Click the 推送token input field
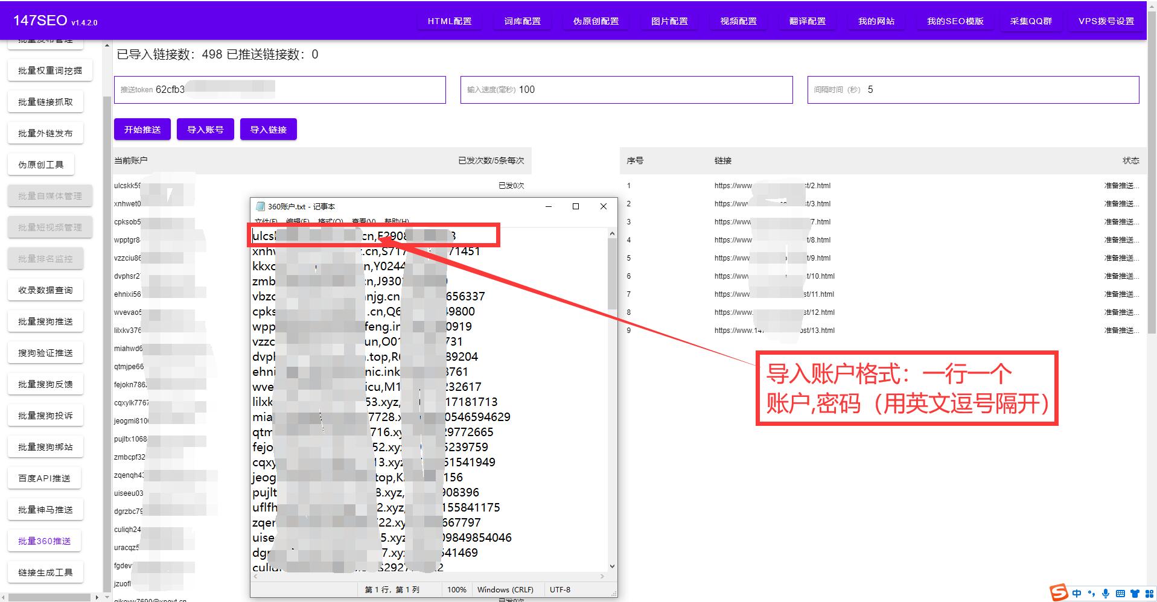 pyautogui.click(x=279, y=89)
